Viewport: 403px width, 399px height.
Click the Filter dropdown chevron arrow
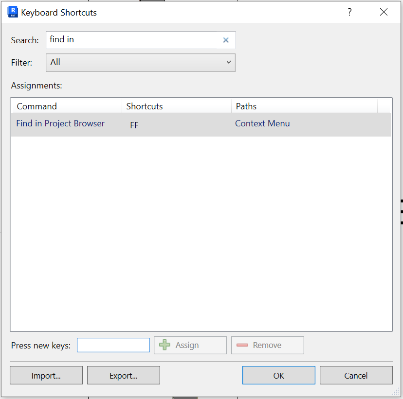[x=228, y=62]
